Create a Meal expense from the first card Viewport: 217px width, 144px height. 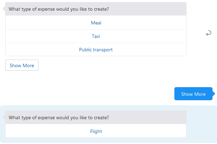click(96, 23)
